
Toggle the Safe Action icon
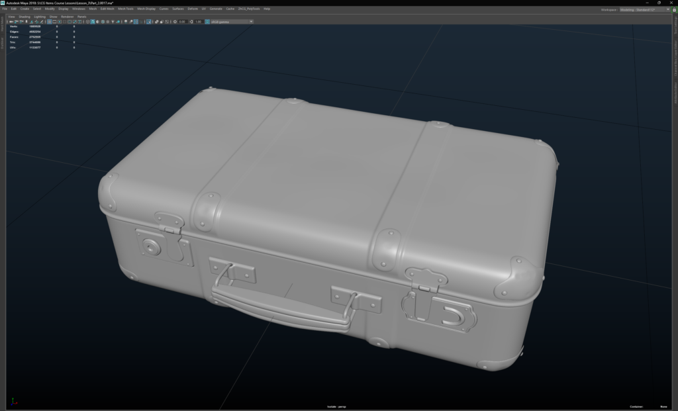tap(75, 22)
